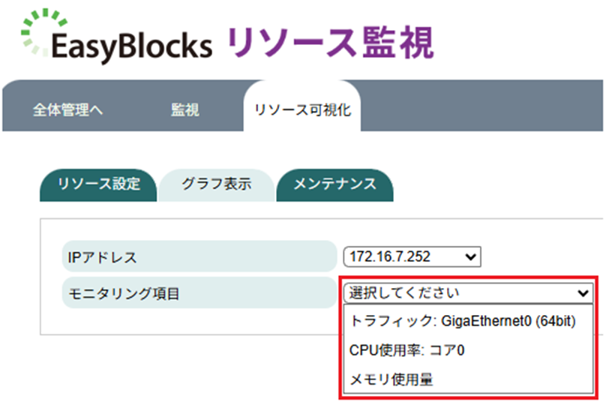Show the グラフ表示 sub-tab

216,184
